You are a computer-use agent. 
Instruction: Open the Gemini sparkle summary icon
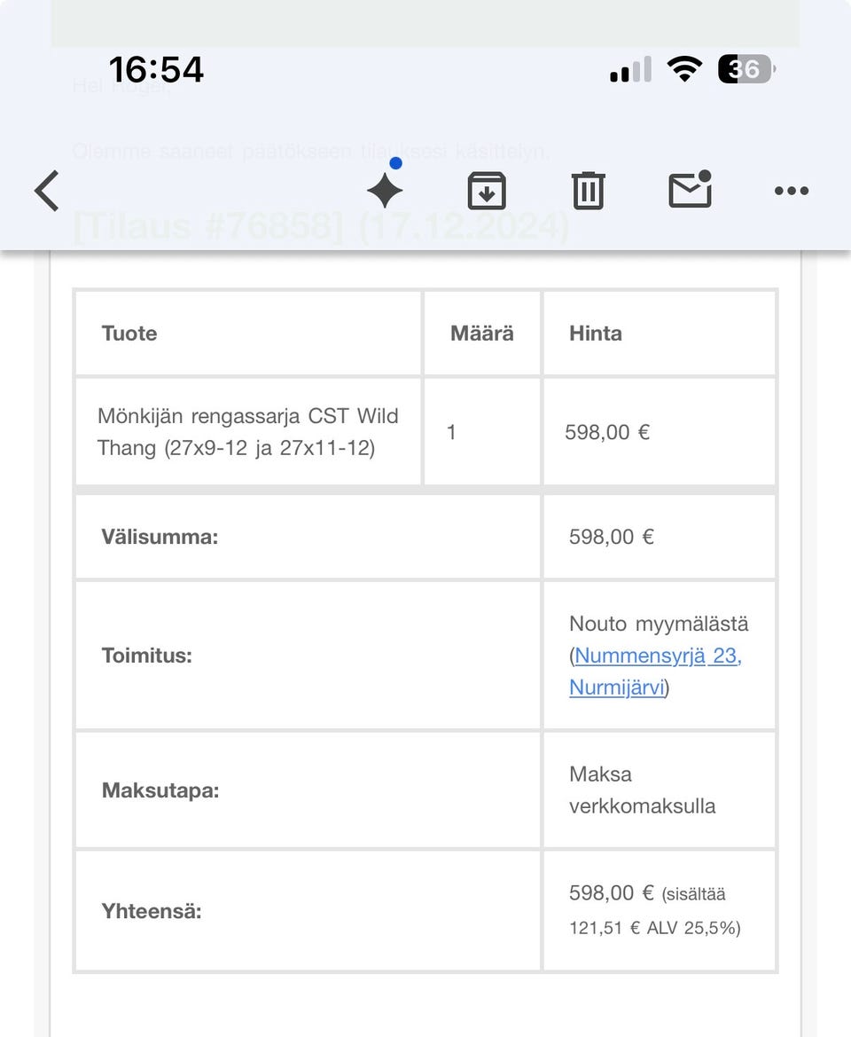tap(385, 190)
